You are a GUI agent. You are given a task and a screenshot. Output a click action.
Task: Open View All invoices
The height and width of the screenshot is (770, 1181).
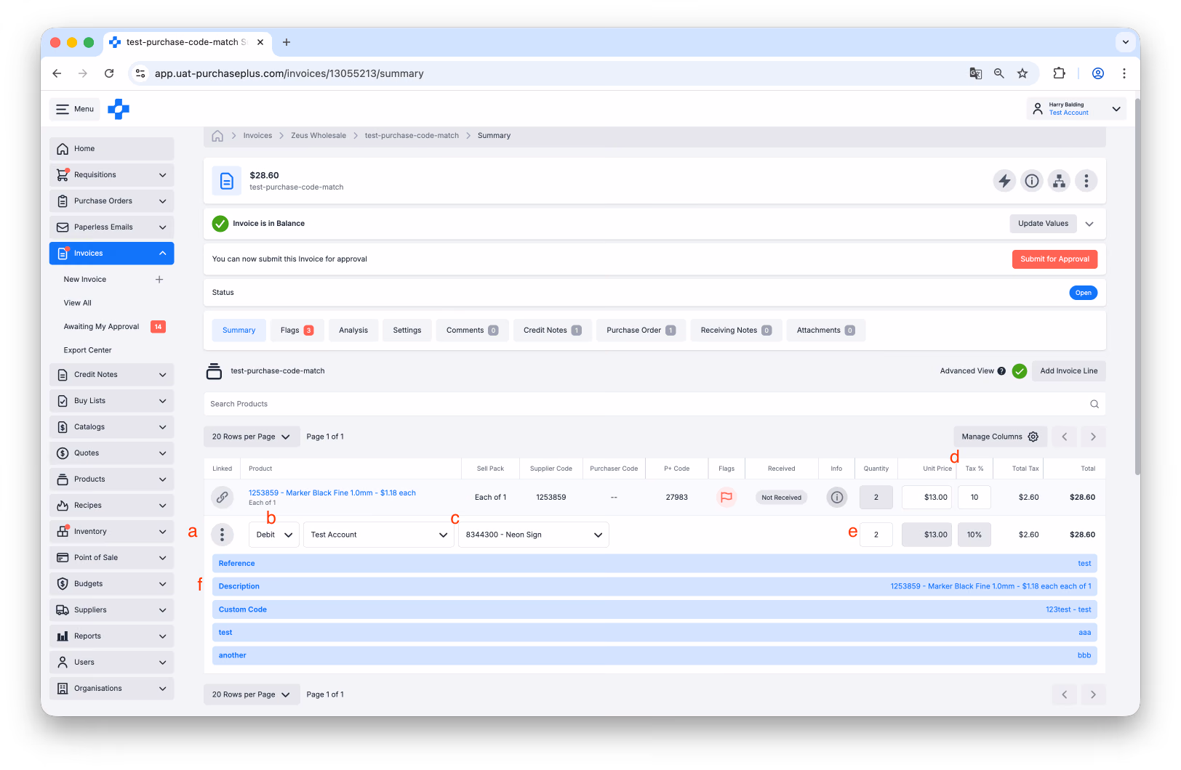[x=77, y=303]
